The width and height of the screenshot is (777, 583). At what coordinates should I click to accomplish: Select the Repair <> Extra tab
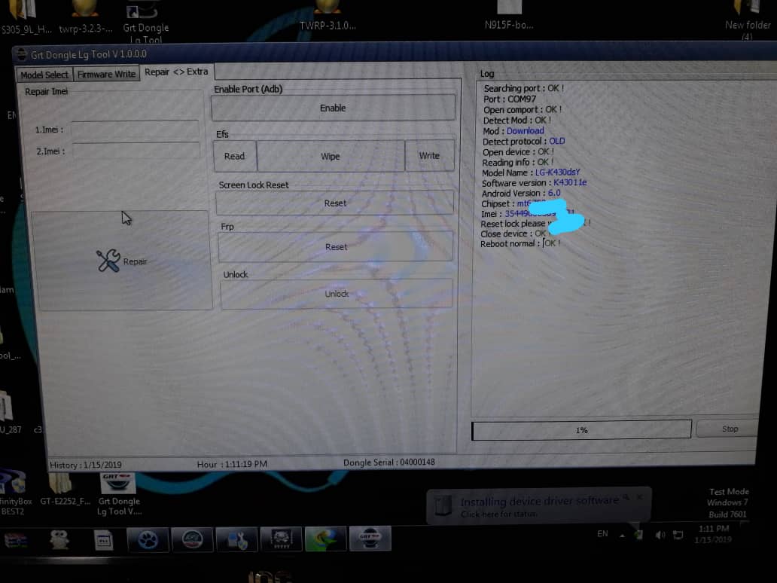pos(176,72)
